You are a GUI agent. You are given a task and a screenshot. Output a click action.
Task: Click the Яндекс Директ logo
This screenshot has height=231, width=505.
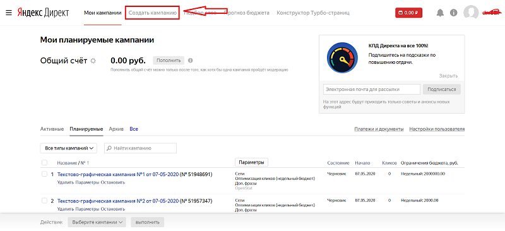click(x=43, y=13)
